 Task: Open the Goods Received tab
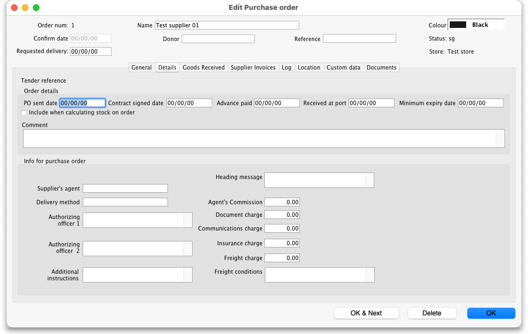pos(204,67)
